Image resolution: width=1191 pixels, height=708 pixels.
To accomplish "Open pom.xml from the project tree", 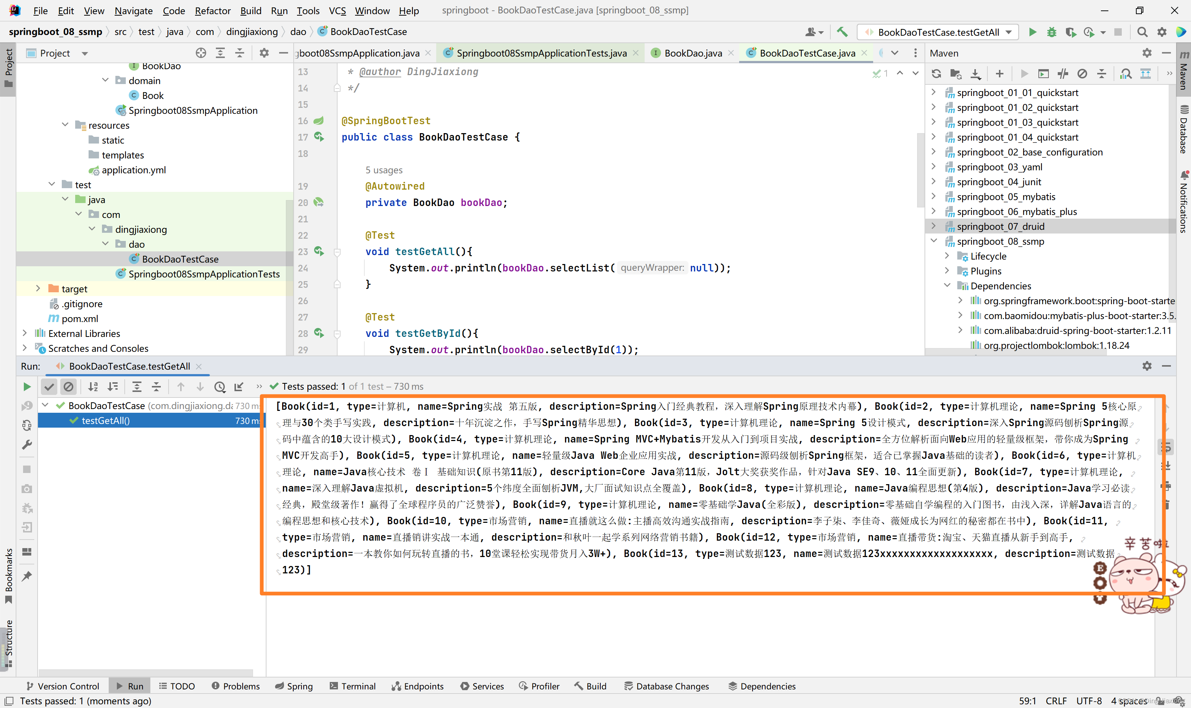I will (79, 318).
